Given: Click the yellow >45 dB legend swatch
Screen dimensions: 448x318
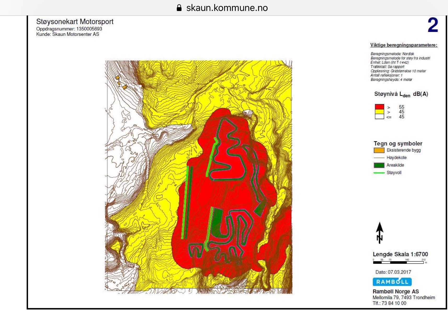Looking at the screenshot, I should tap(379, 112).
